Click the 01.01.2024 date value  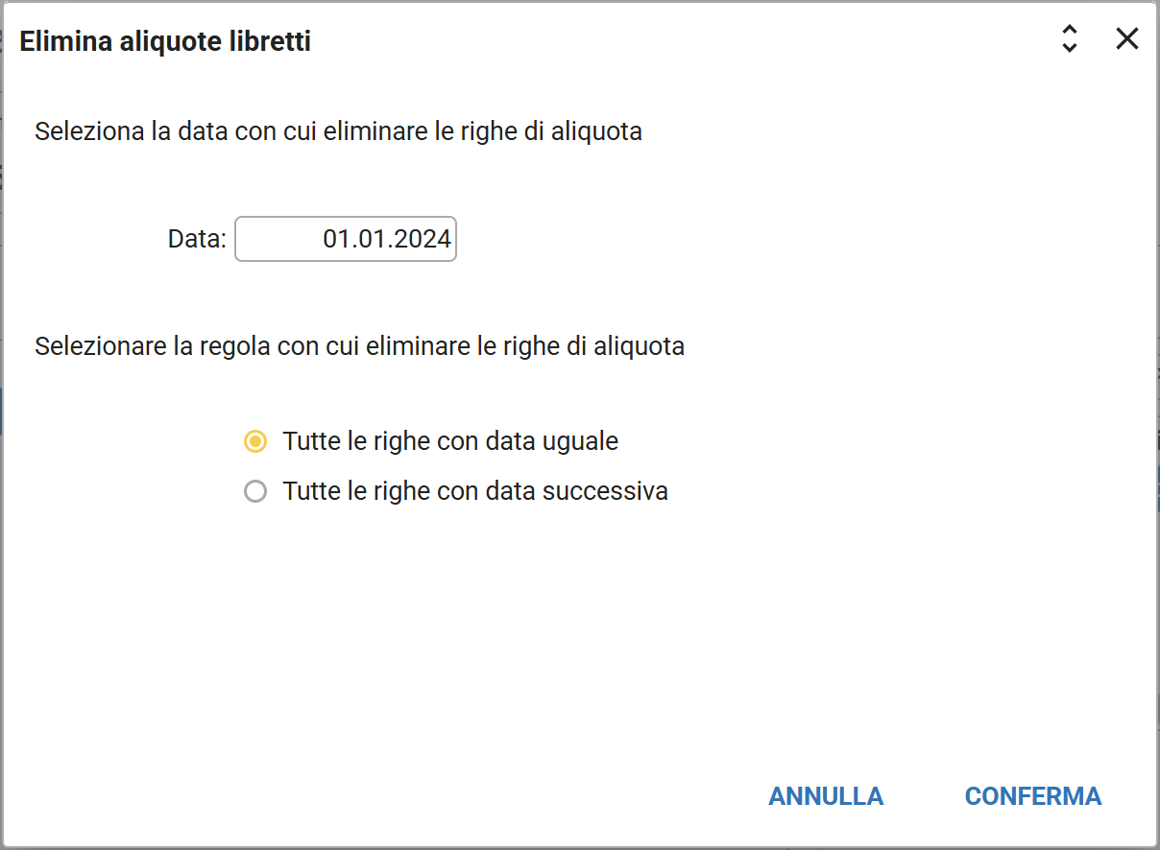[387, 239]
